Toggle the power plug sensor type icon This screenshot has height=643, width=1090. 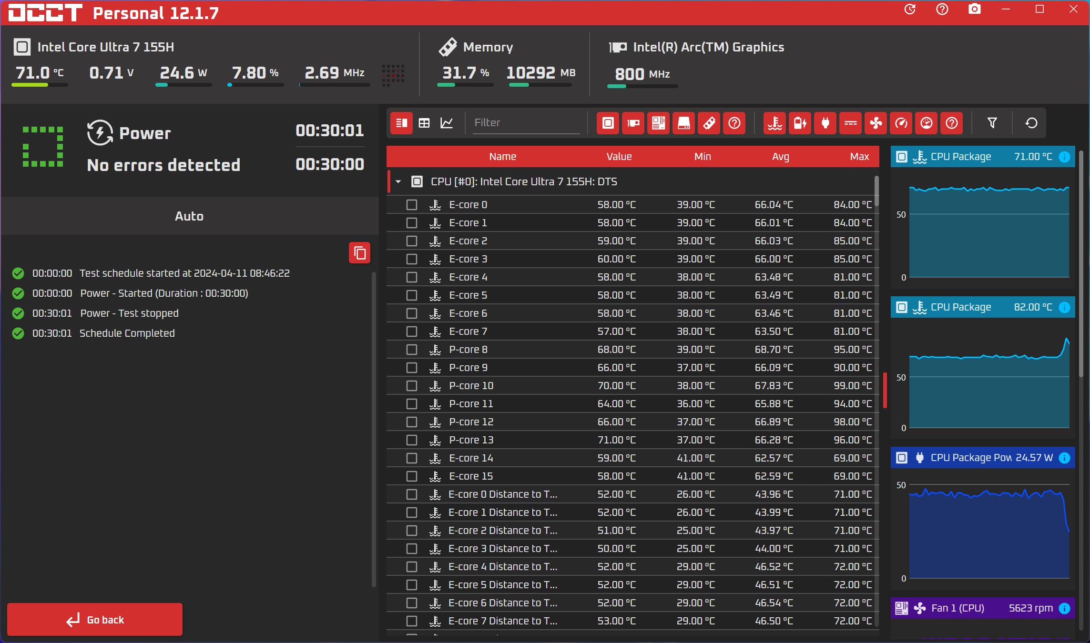pos(825,123)
